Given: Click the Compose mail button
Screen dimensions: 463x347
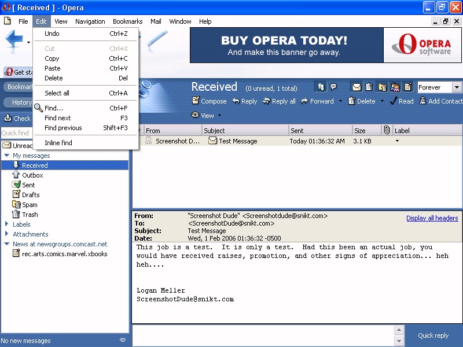Looking at the screenshot, I should tap(210, 101).
